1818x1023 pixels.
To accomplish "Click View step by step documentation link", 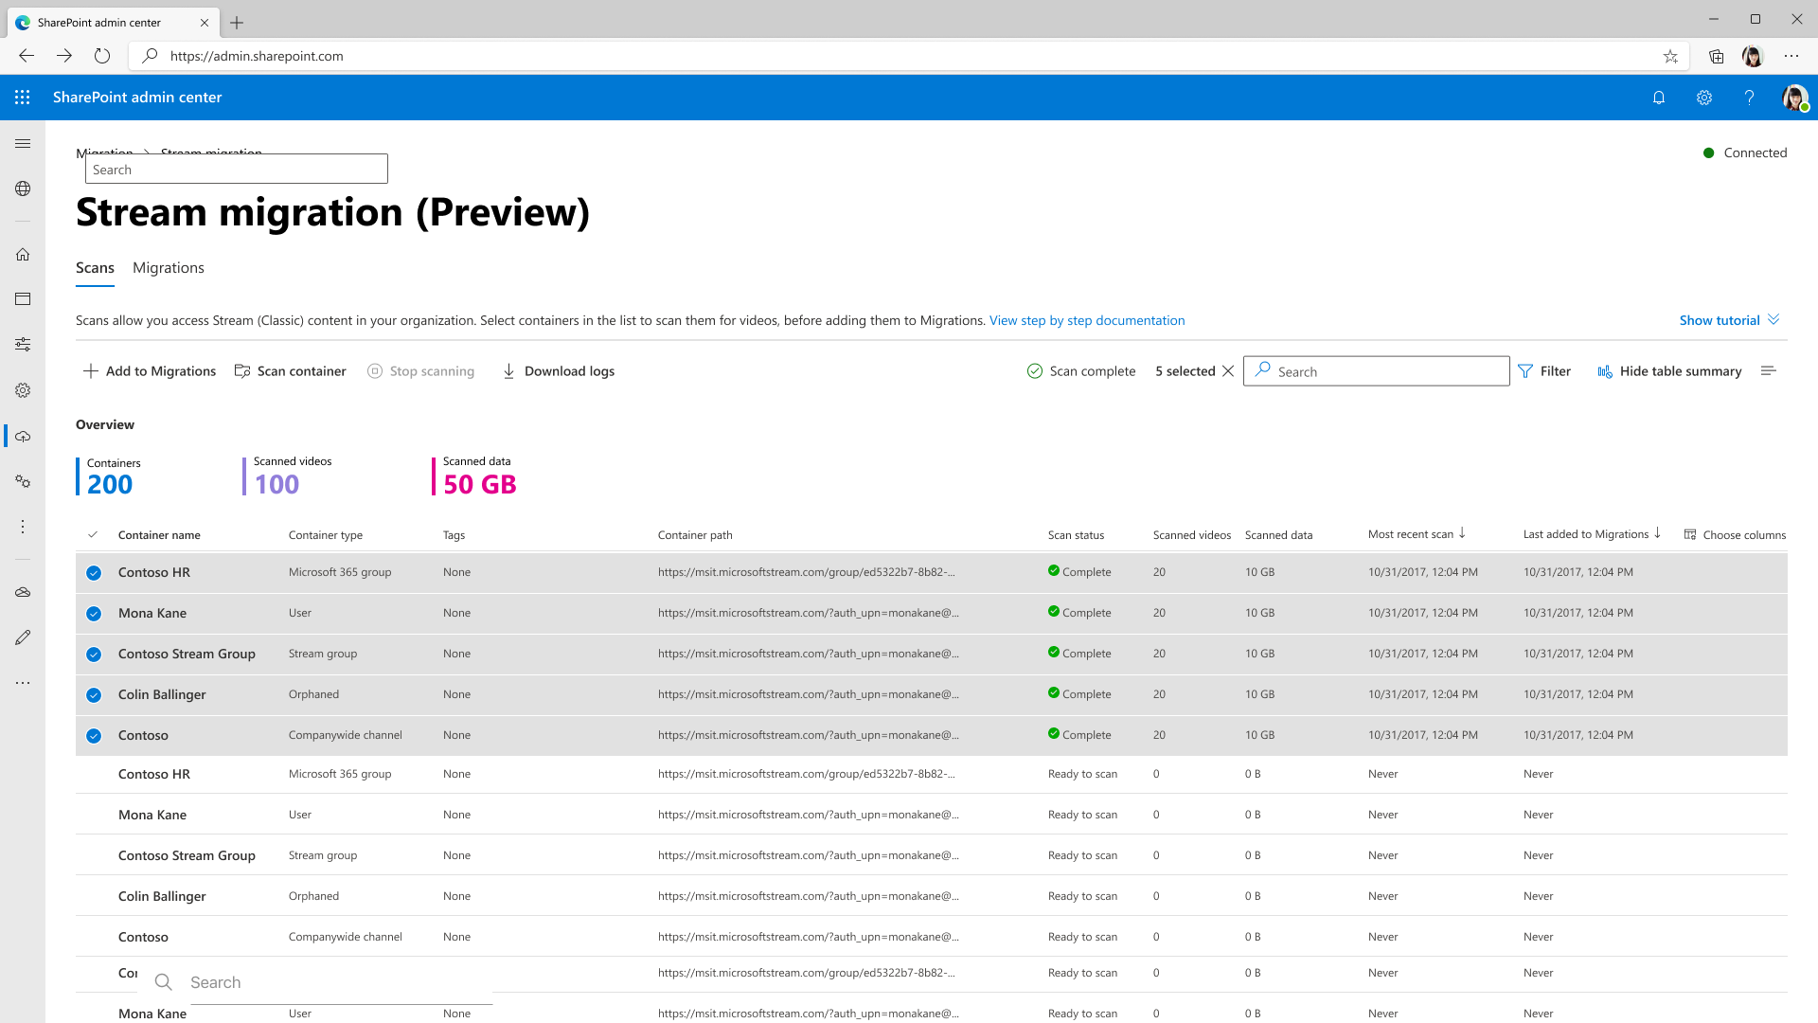I will [x=1086, y=318].
